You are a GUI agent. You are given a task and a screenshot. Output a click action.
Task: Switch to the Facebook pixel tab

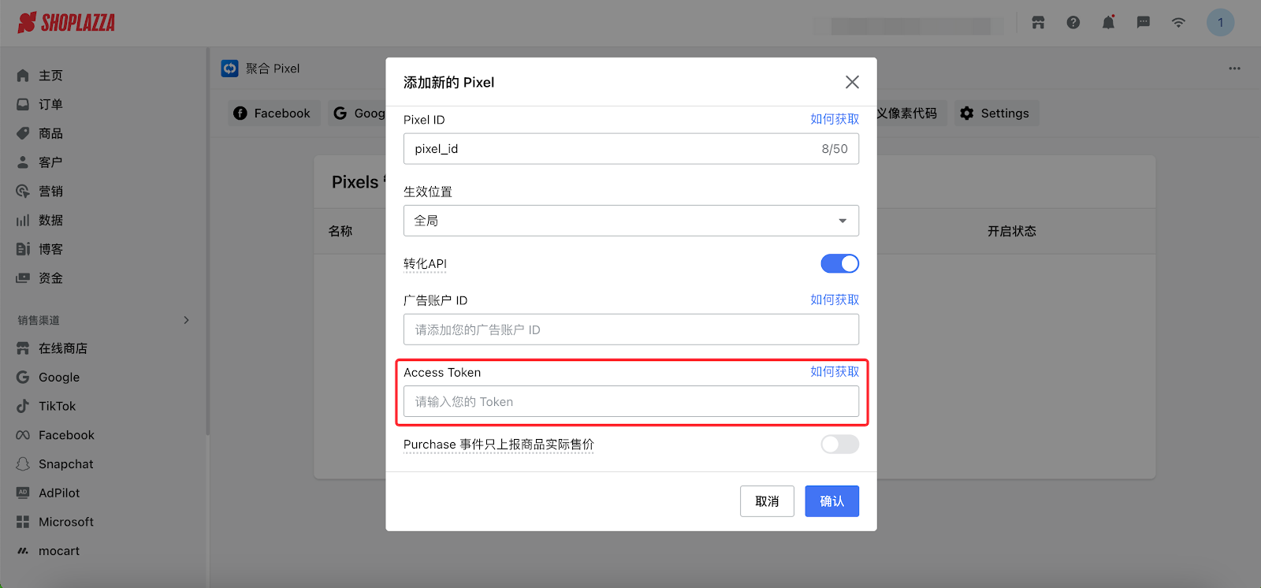pyautogui.click(x=273, y=114)
